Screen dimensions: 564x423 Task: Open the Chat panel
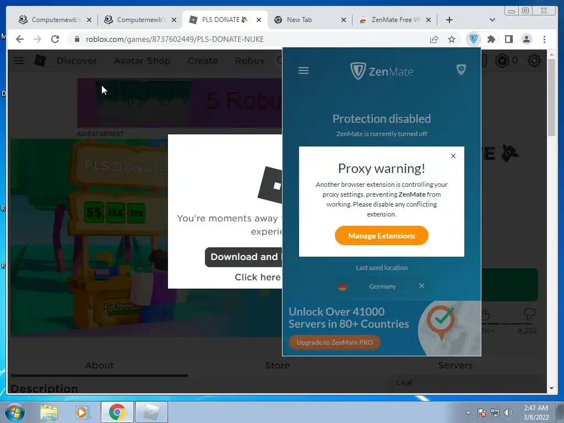[x=468, y=383]
